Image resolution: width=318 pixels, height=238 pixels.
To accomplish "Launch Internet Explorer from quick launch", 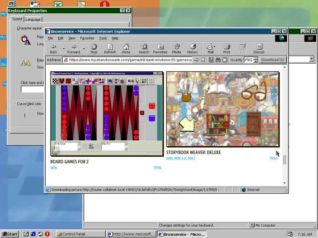I will click(33, 234).
